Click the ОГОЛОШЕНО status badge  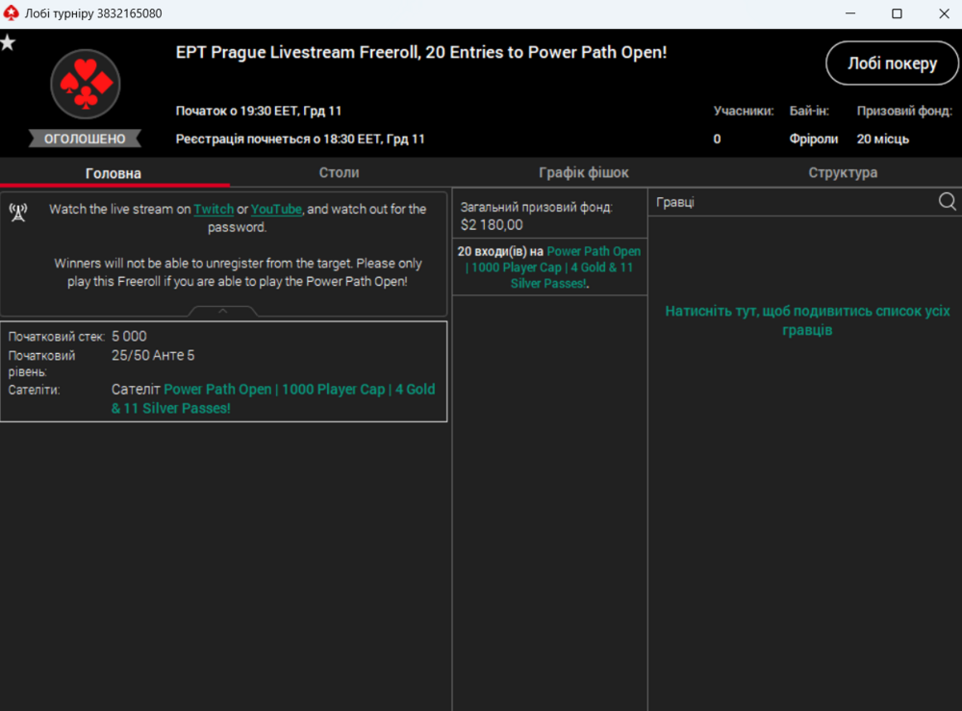pyautogui.click(x=85, y=139)
